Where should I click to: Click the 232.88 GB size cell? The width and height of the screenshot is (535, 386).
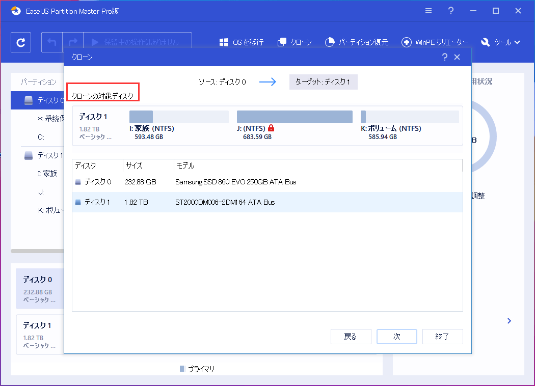click(x=140, y=182)
